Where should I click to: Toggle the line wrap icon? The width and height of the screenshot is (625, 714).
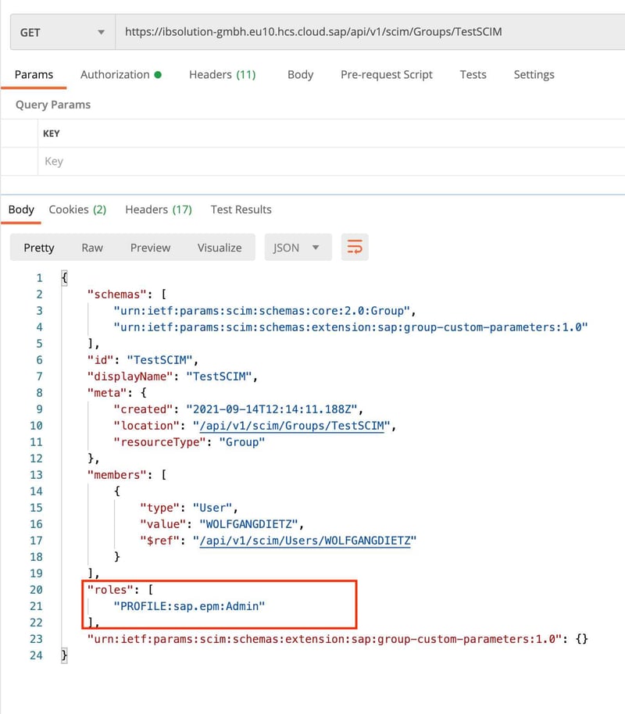point(355,248)
